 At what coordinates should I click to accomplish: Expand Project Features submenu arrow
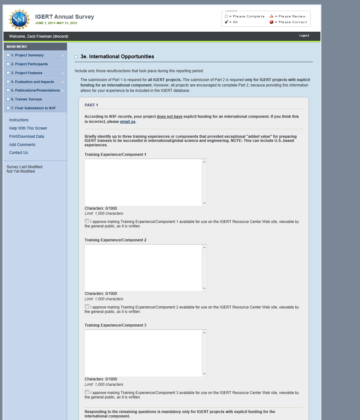pos(63,73)
